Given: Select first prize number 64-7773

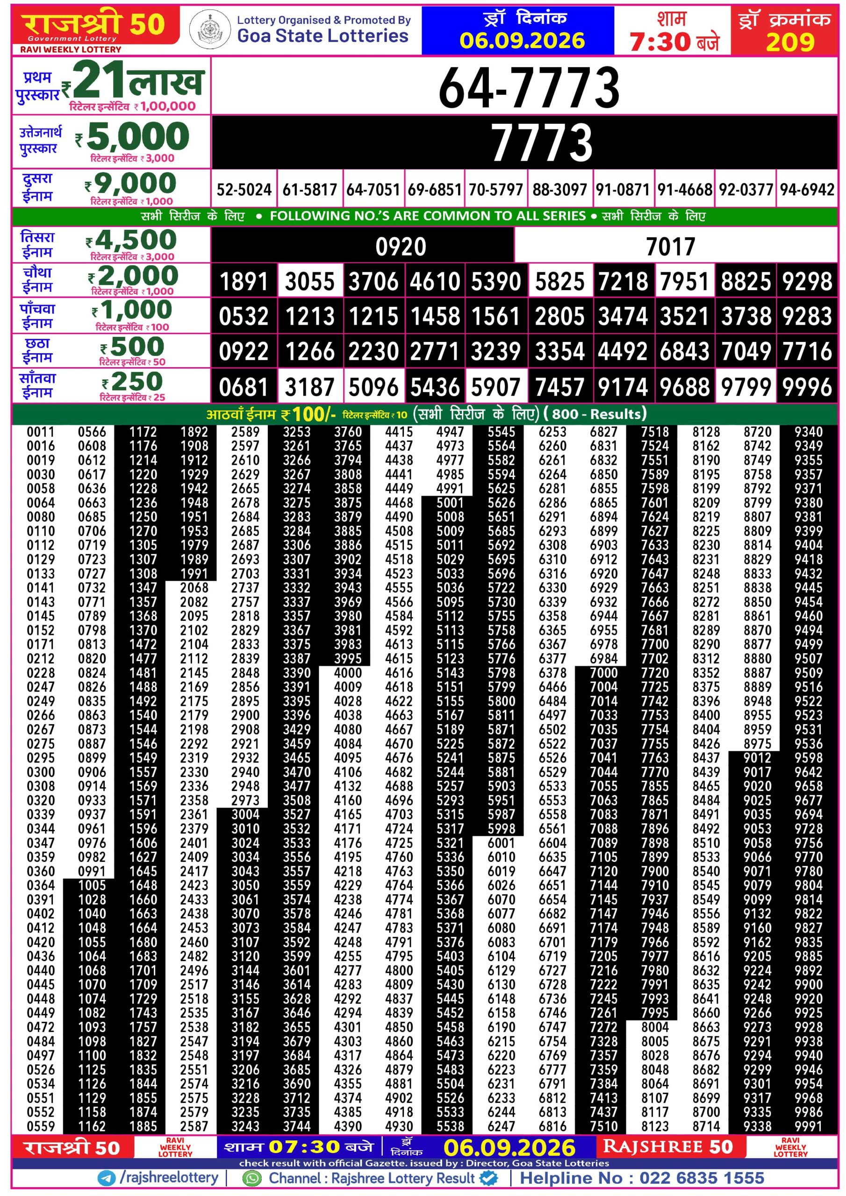Looking at the screenshot, I should [529, 88].
